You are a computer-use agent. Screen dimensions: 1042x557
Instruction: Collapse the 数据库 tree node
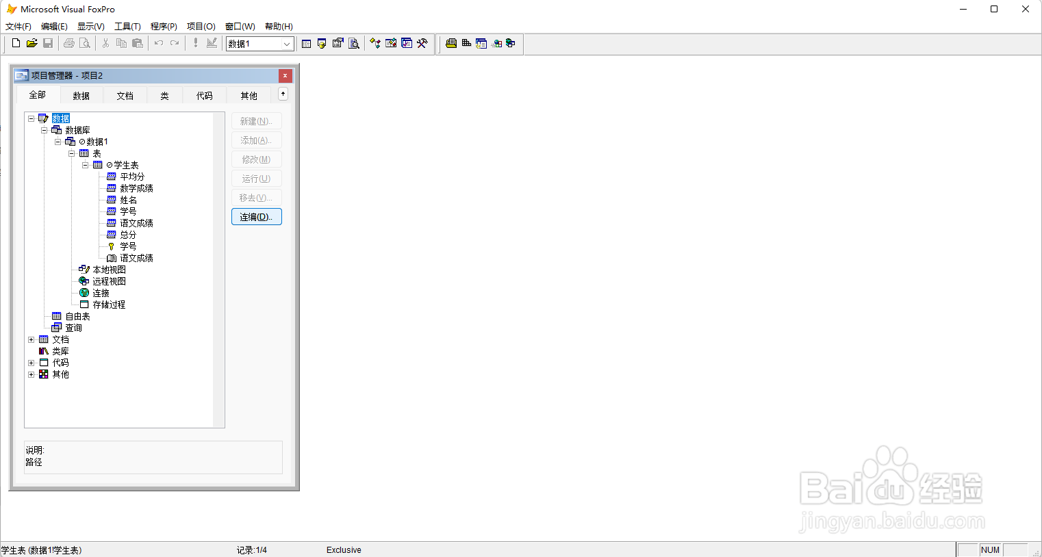click(x=44, y=130)
